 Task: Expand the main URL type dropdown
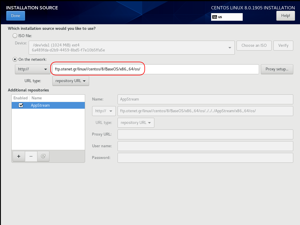click(70, 81)
